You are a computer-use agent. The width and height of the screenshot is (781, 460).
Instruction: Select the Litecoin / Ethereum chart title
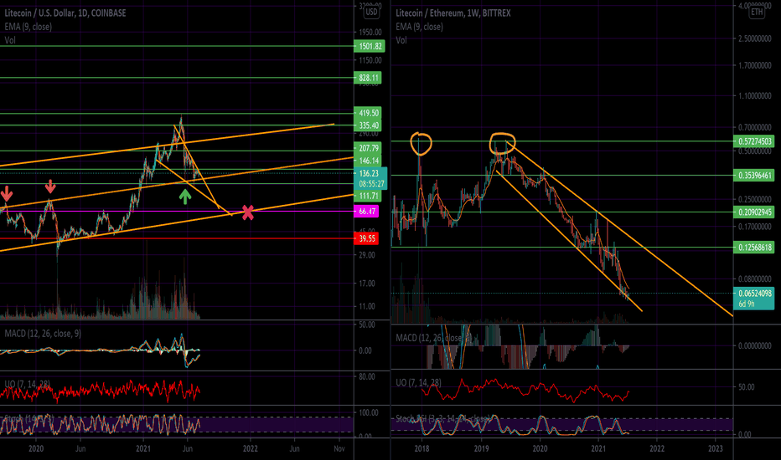453,13
